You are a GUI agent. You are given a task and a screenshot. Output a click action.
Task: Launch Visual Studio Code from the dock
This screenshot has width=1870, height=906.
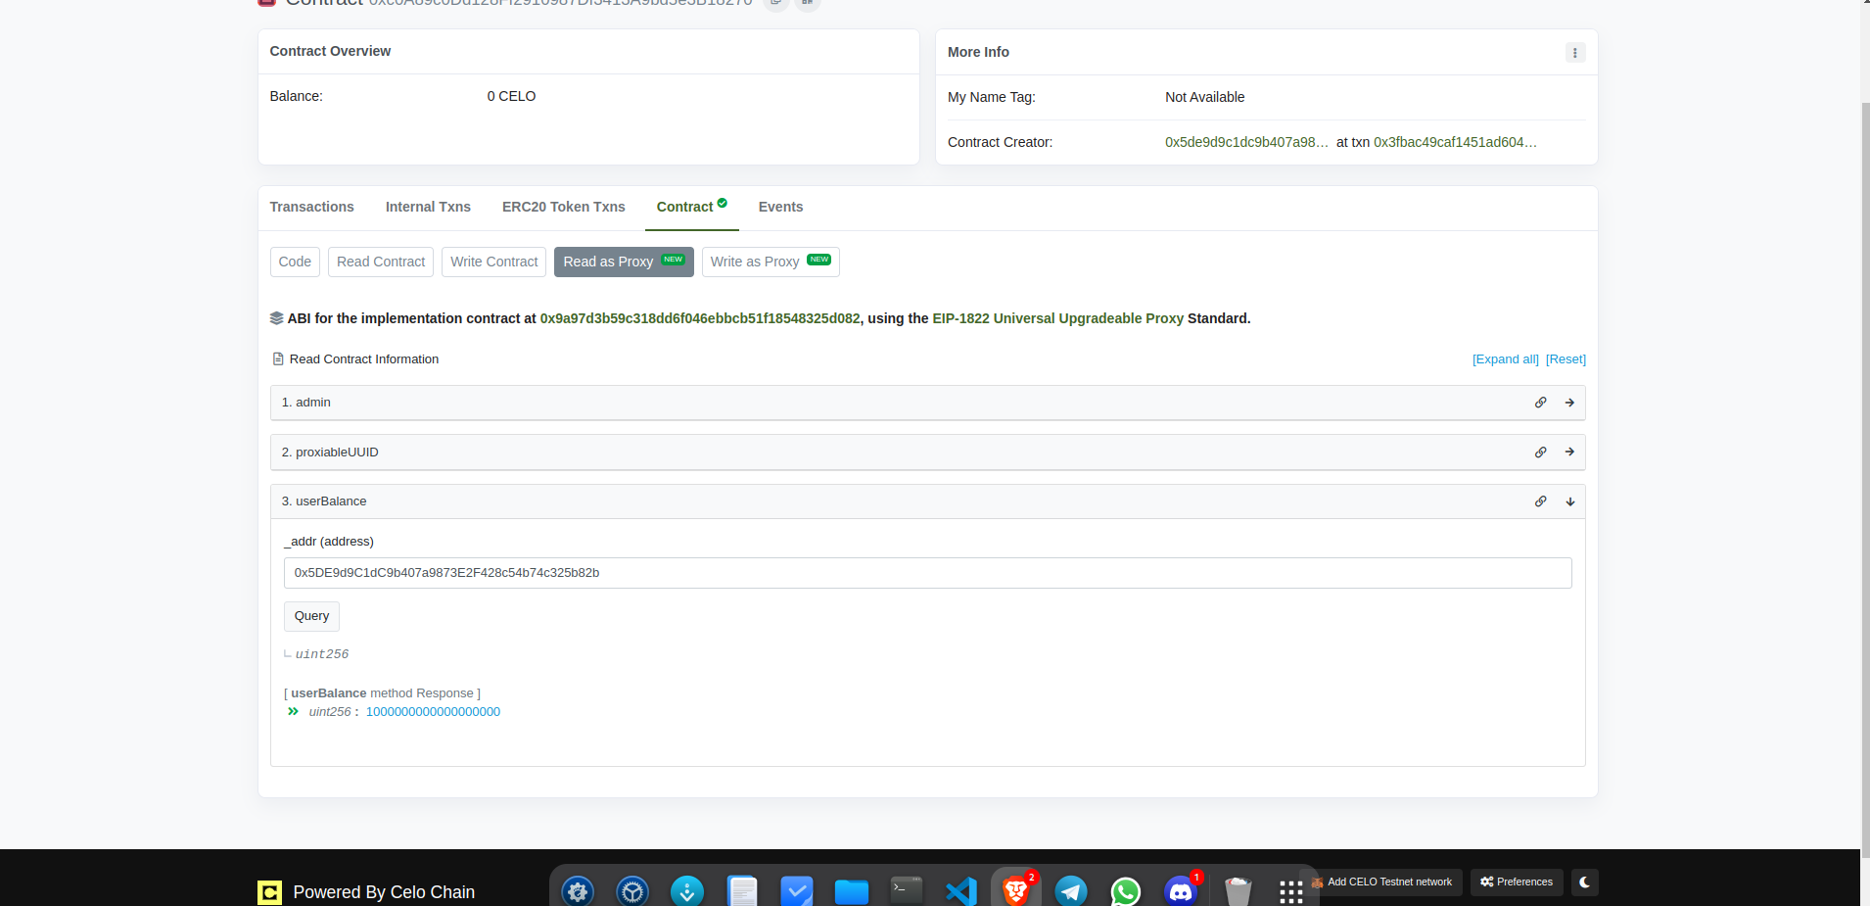(x=961, y=891)
